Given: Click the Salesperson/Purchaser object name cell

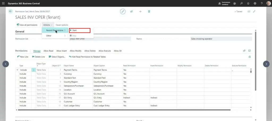Looking at the screenshot, I should [78, 86].
